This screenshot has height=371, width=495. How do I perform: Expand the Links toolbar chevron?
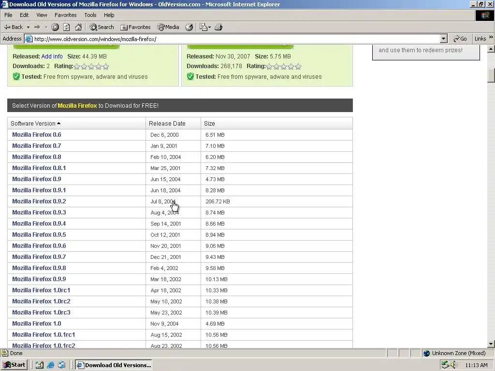491,38
